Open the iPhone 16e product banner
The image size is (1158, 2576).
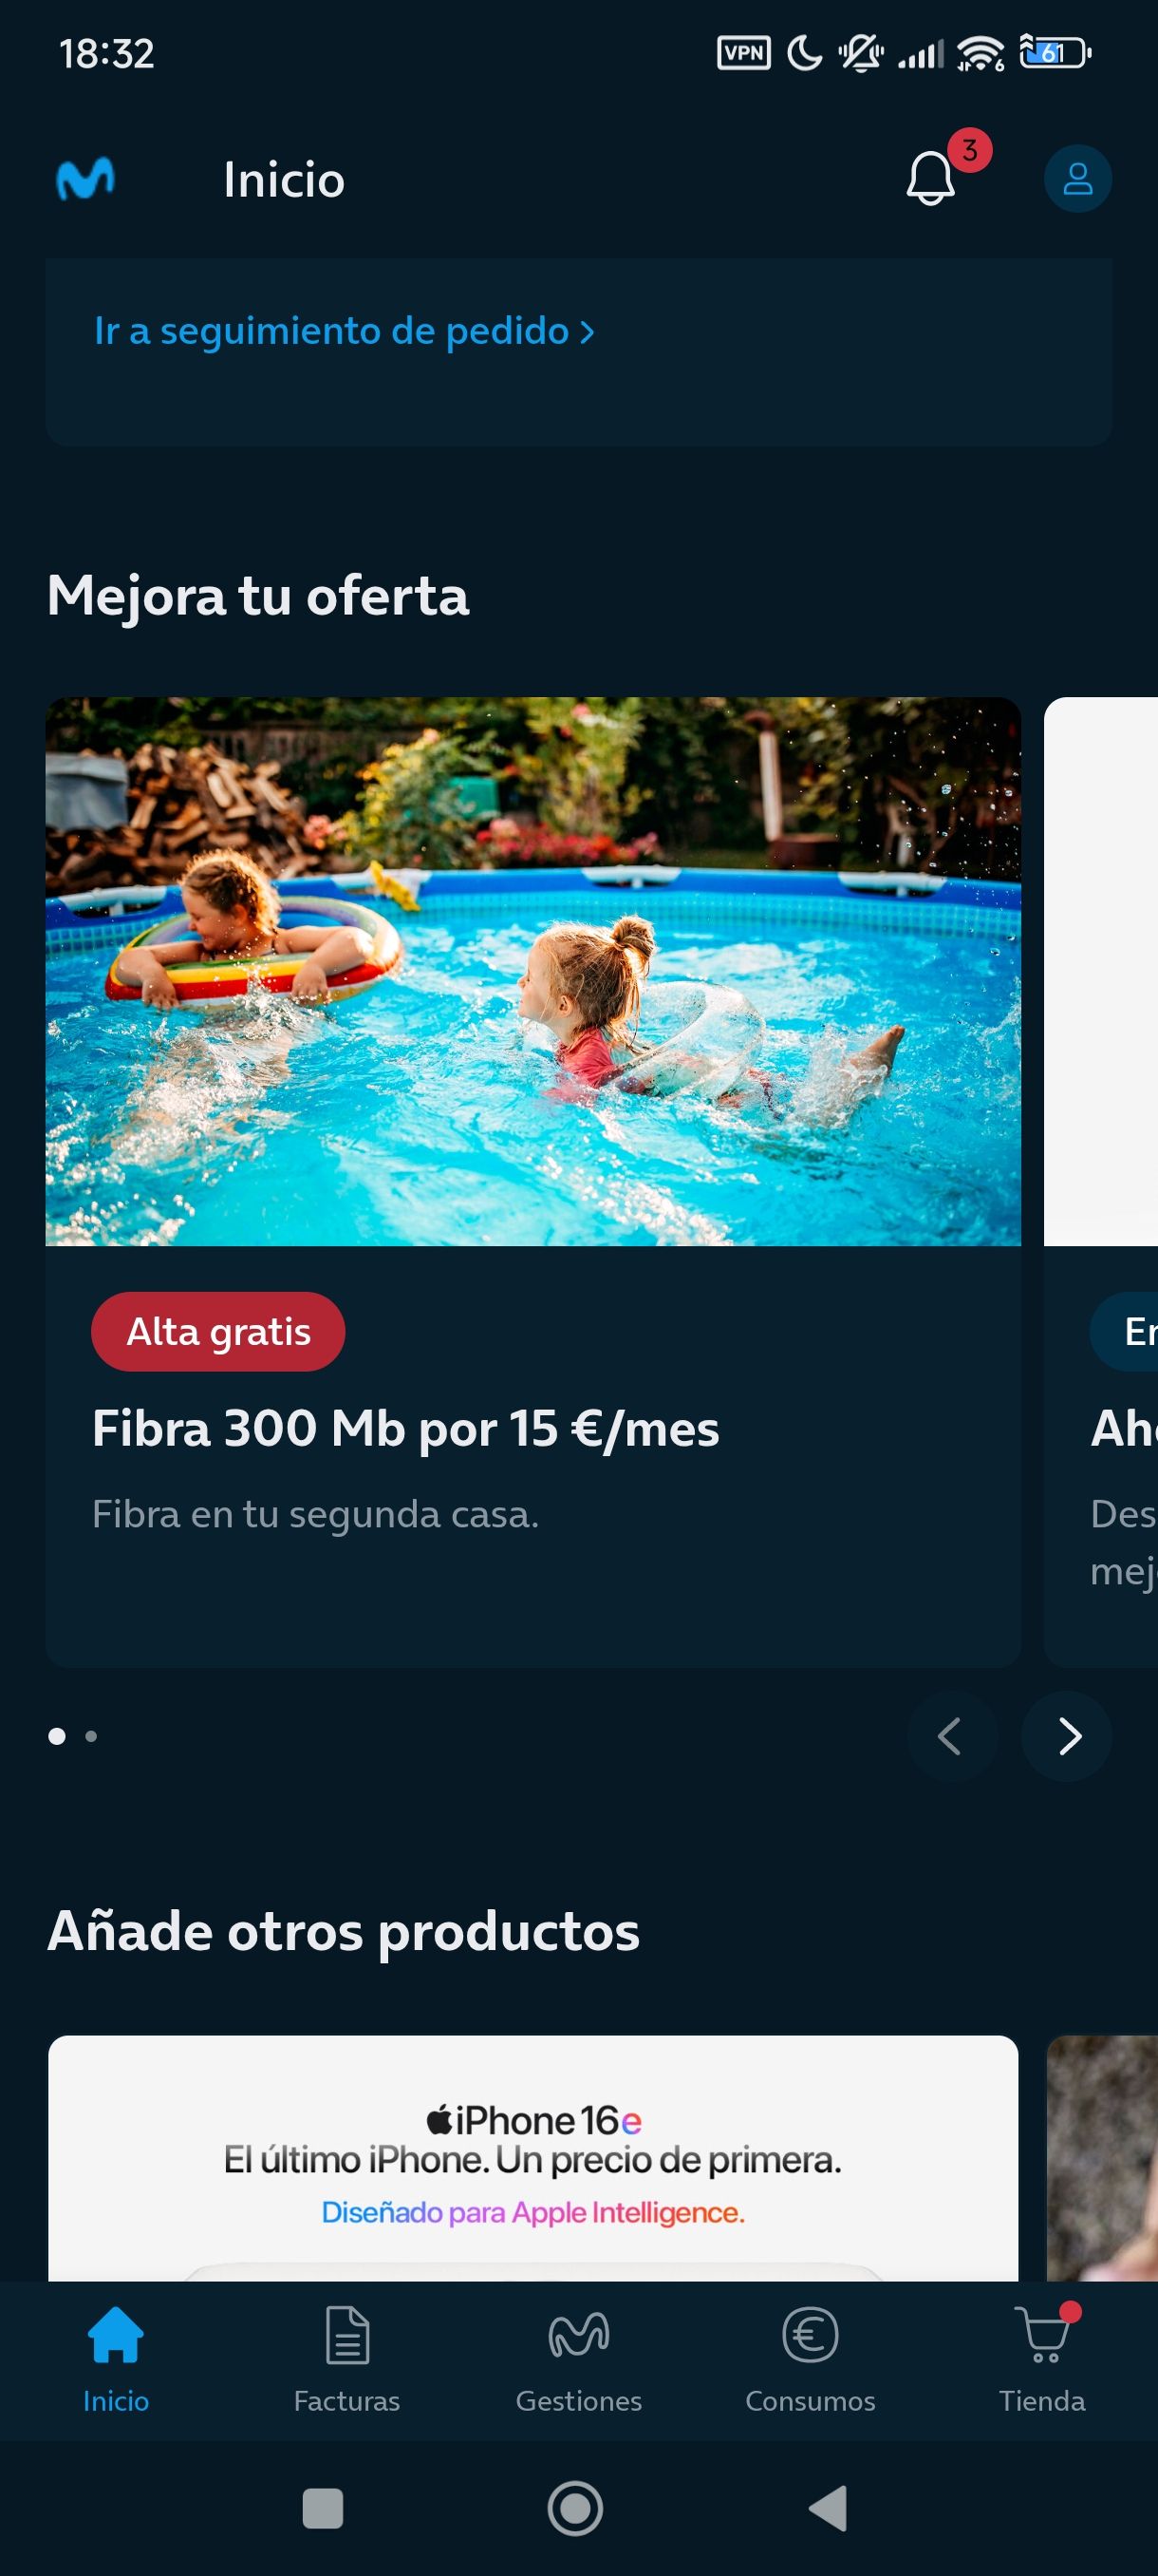click(532, 2157)
